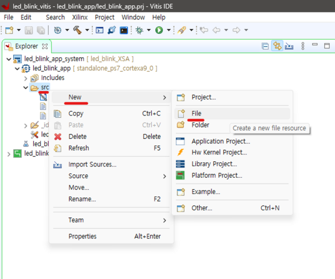Open the build configuration dropdown arrow

click(67, 30)
